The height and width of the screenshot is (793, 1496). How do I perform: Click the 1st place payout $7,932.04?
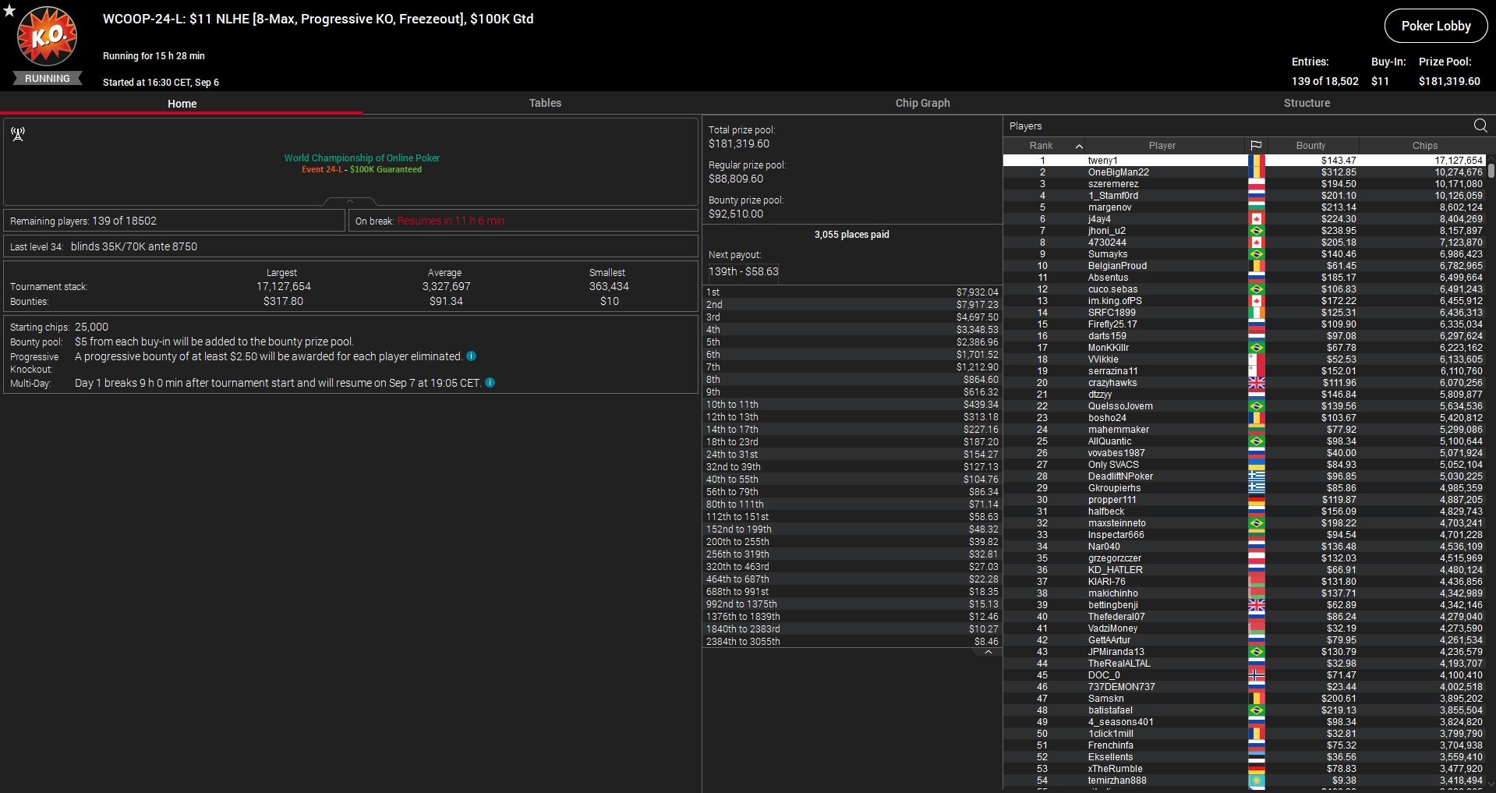point(978,292)
